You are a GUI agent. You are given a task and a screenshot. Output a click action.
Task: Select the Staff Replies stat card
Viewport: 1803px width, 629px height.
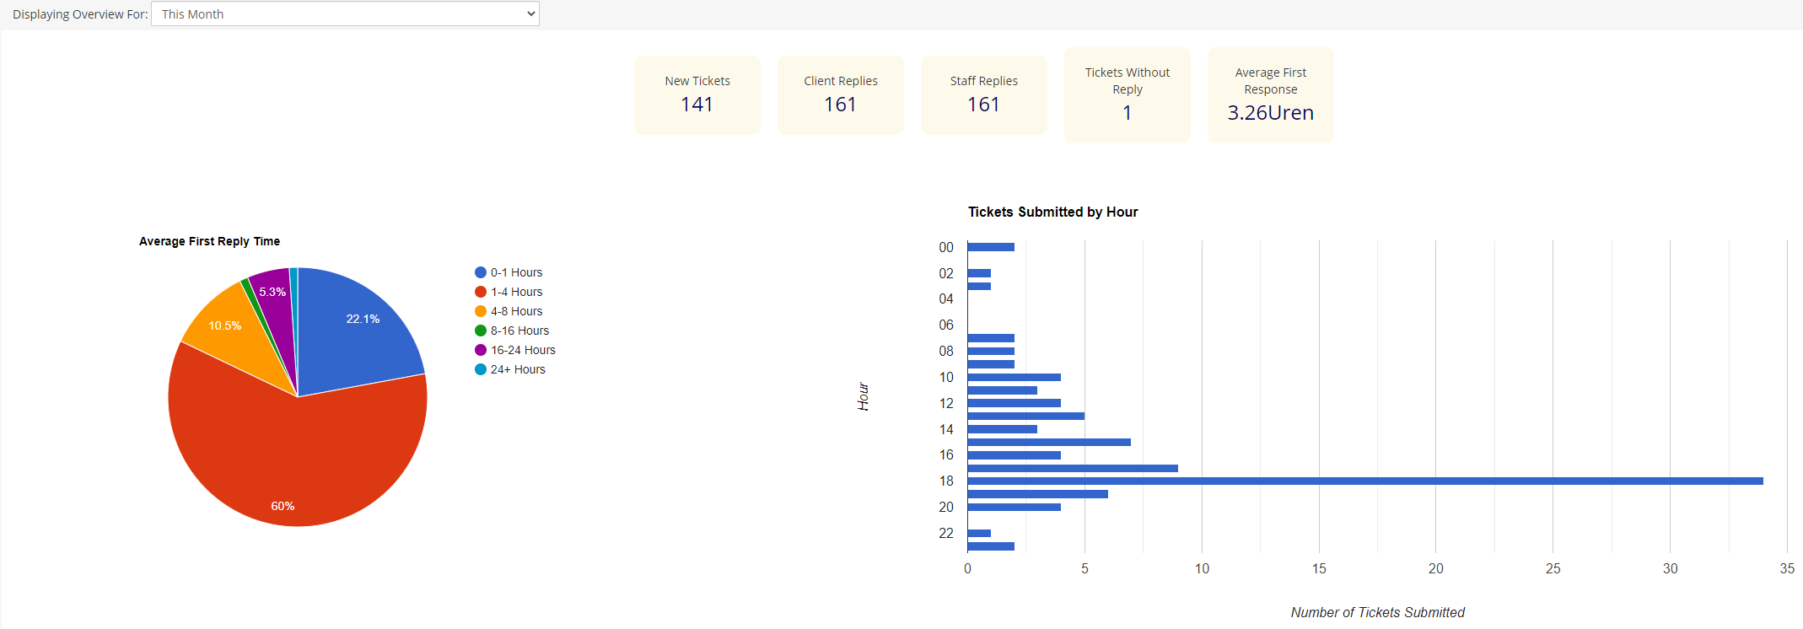pyautogui.click(x=983, y=95)
